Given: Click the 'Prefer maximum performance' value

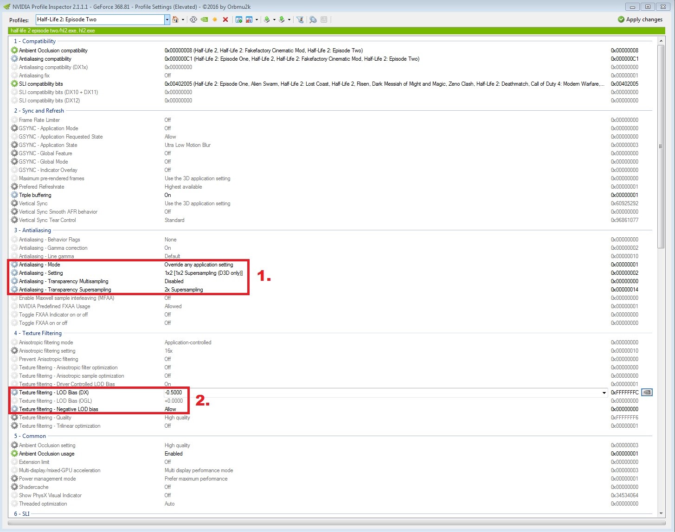Looking at the screenshot, I should click(196, 479).
